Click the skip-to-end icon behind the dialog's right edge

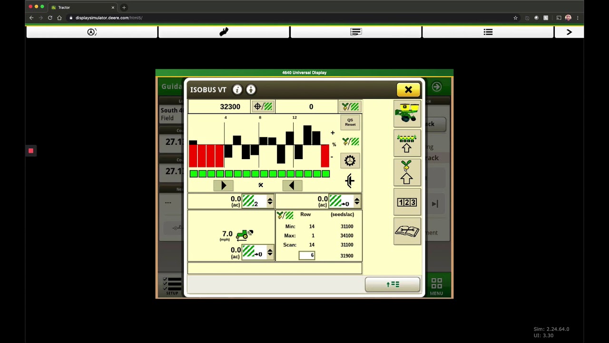[x=435, y=204]
